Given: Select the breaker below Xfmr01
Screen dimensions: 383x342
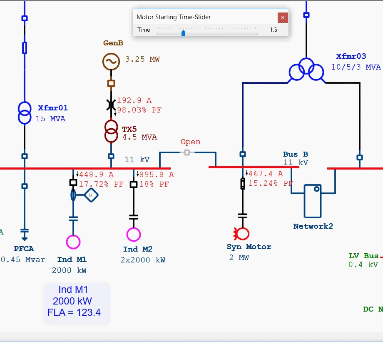Looking at the screenshot, I should [x=25, y=156].
